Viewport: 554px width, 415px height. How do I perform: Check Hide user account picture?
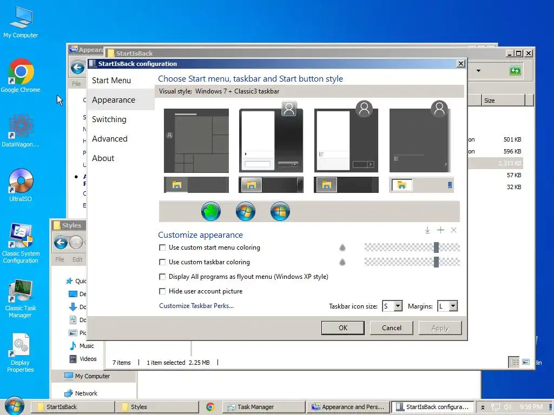point(162,291)
